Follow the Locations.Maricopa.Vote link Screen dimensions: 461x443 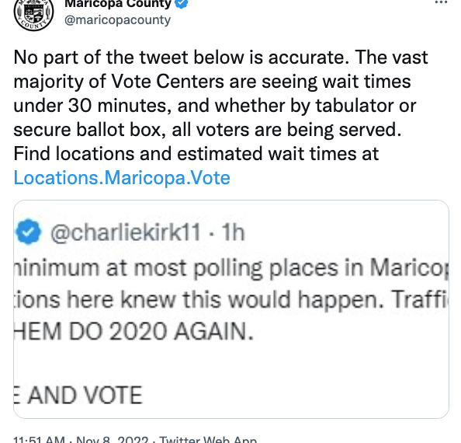pos(122,178)
